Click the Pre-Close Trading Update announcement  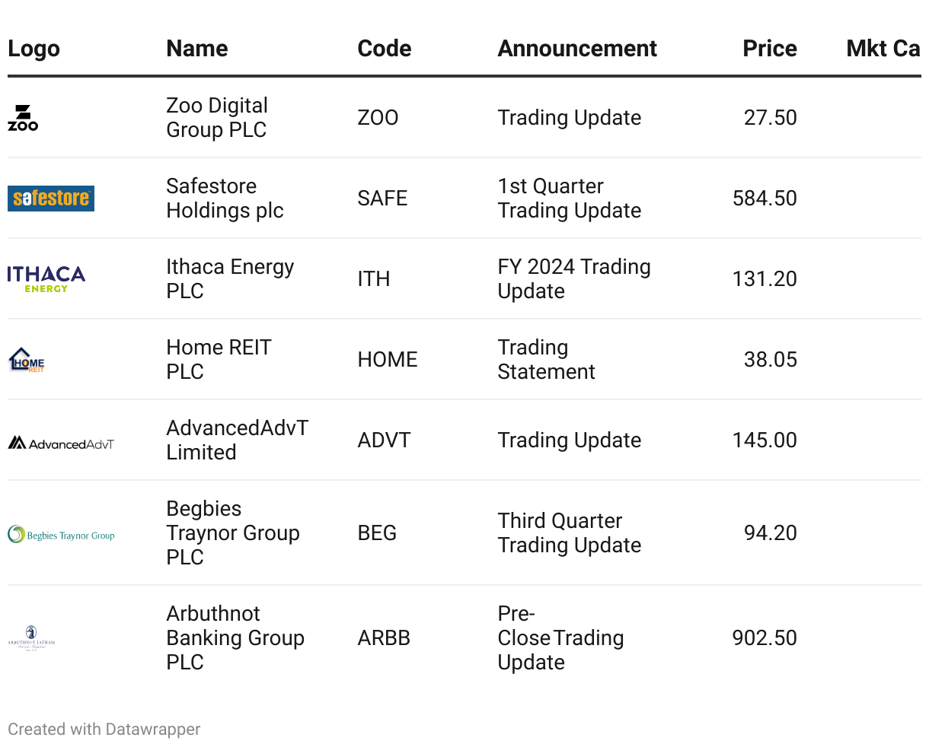click(561, 638)
